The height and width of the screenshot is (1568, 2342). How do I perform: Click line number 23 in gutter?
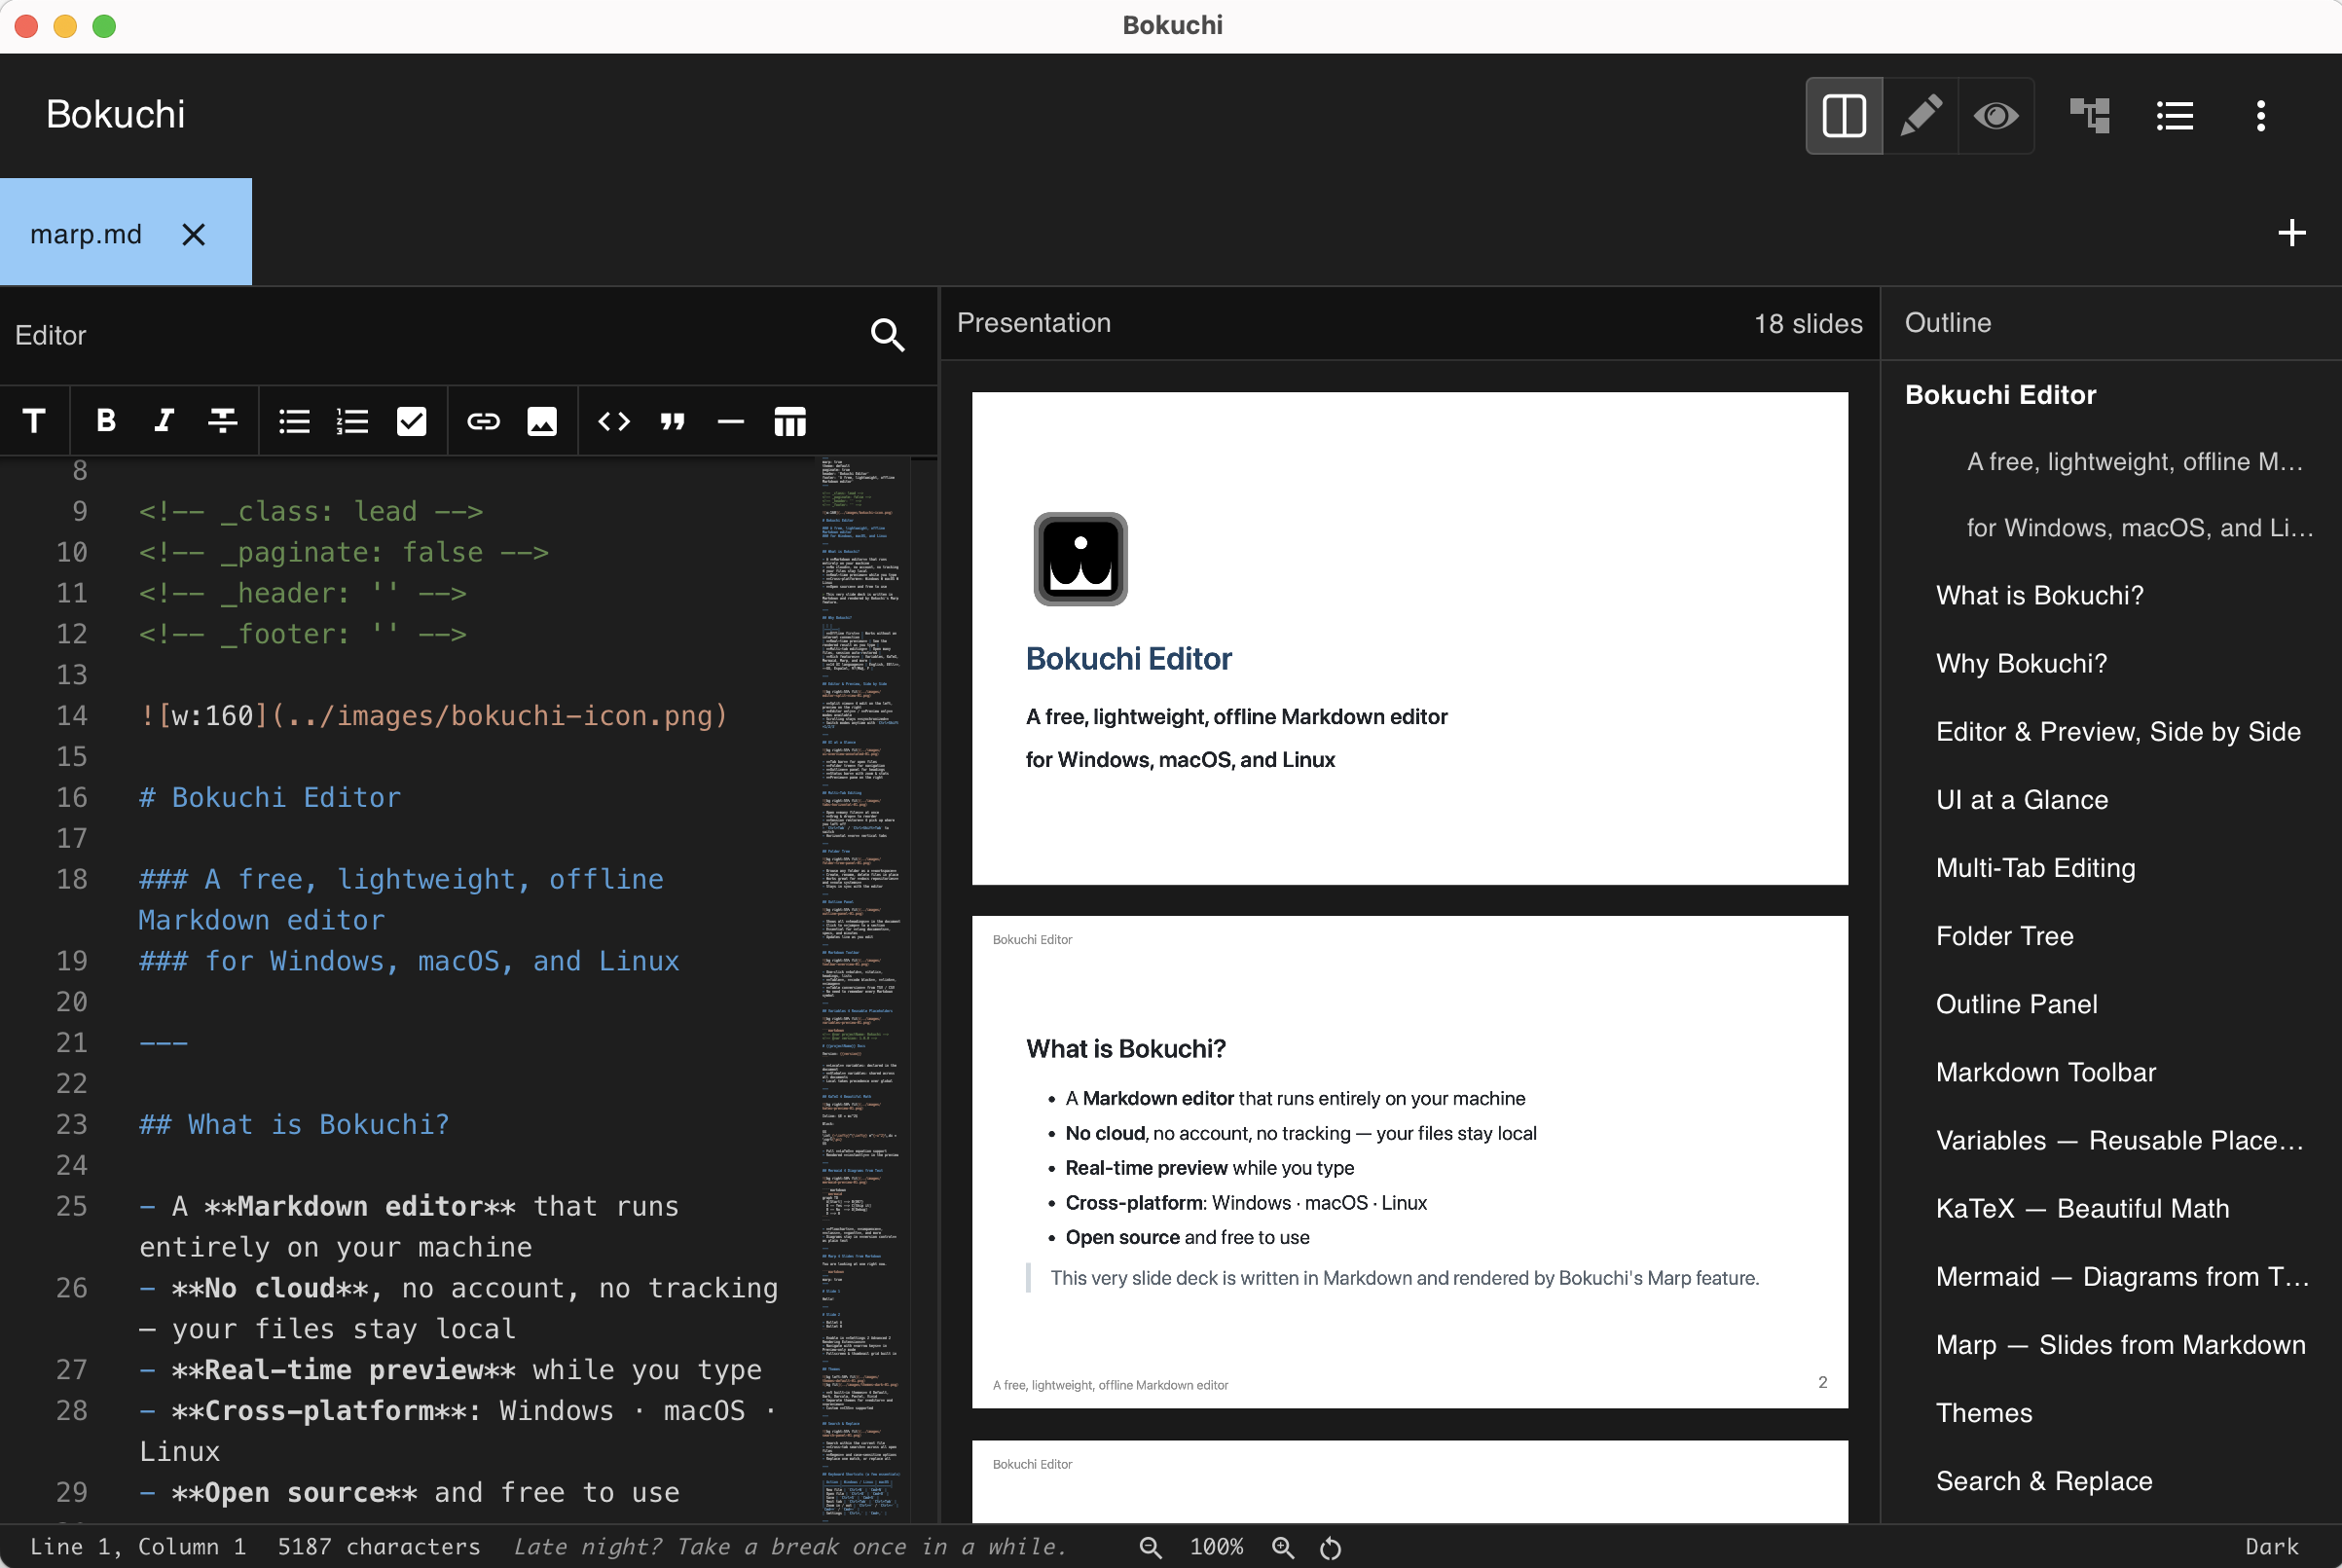pyautogui.click(x=72, y=1125)
